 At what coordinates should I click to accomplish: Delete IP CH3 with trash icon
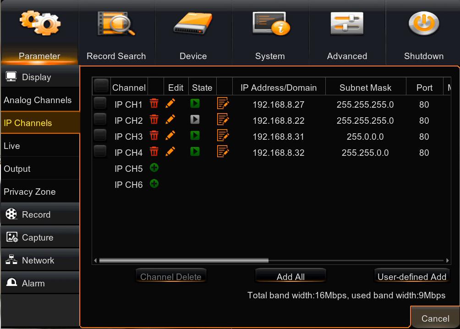[x=154, y=135]
